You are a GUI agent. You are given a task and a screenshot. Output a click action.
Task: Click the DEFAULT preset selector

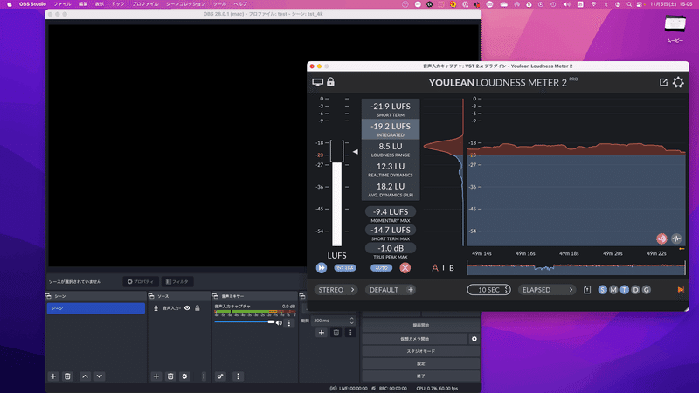click(384, 290)
